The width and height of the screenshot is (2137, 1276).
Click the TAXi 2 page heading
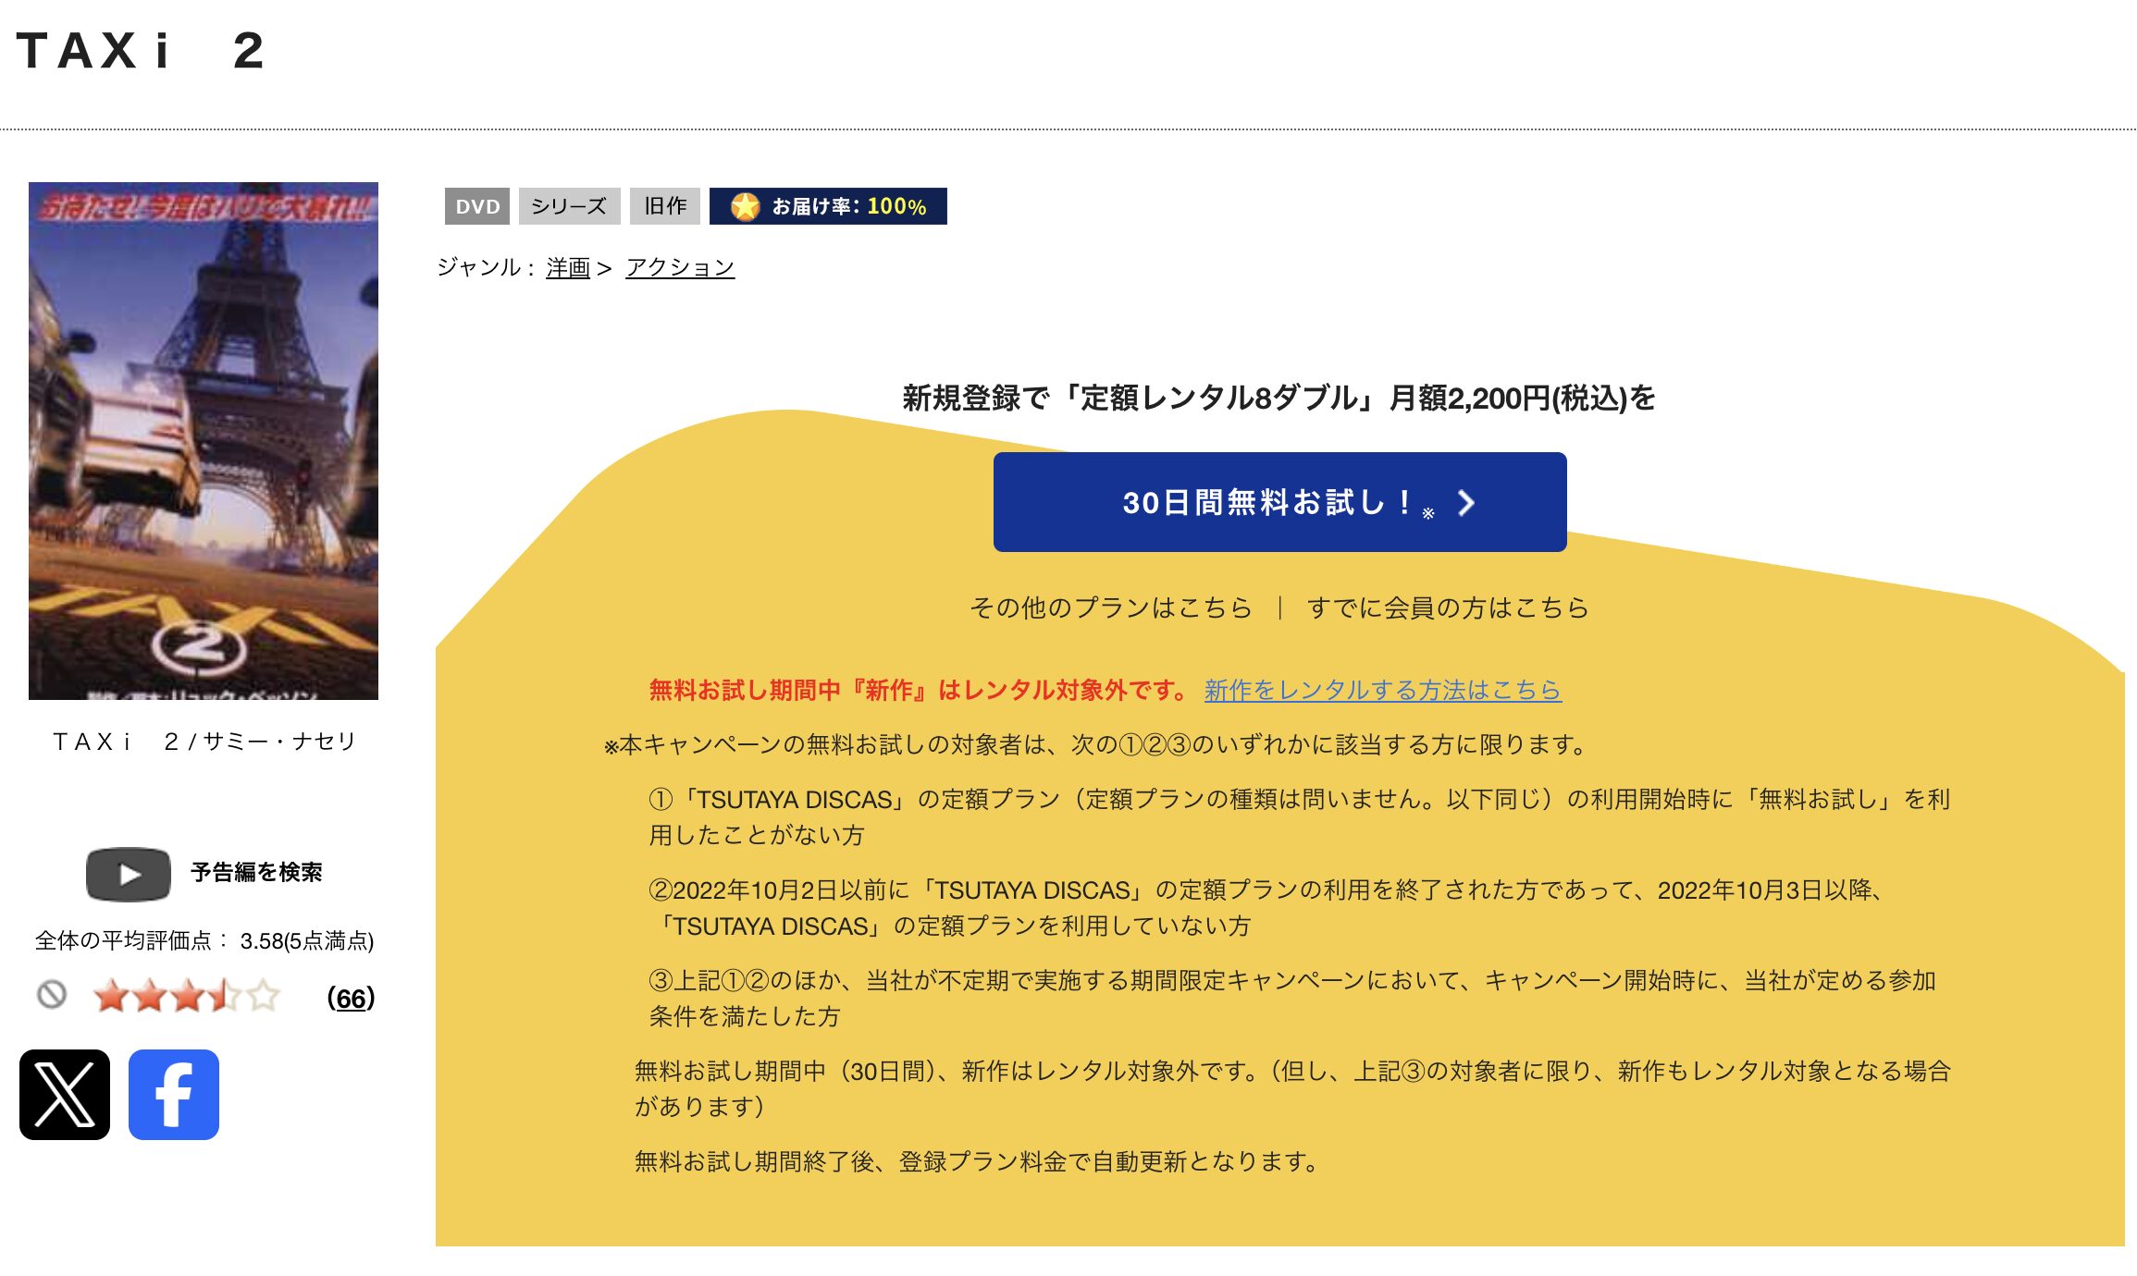pyautogui.click(x=141, y=50)
